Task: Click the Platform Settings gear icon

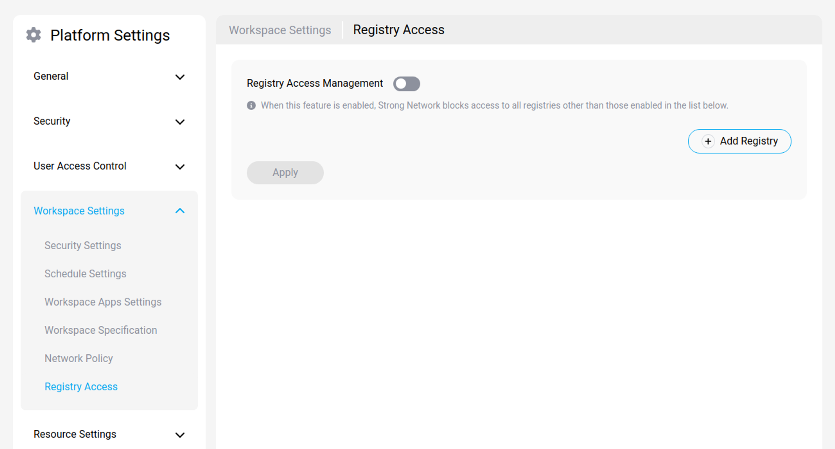Action: 33,35
